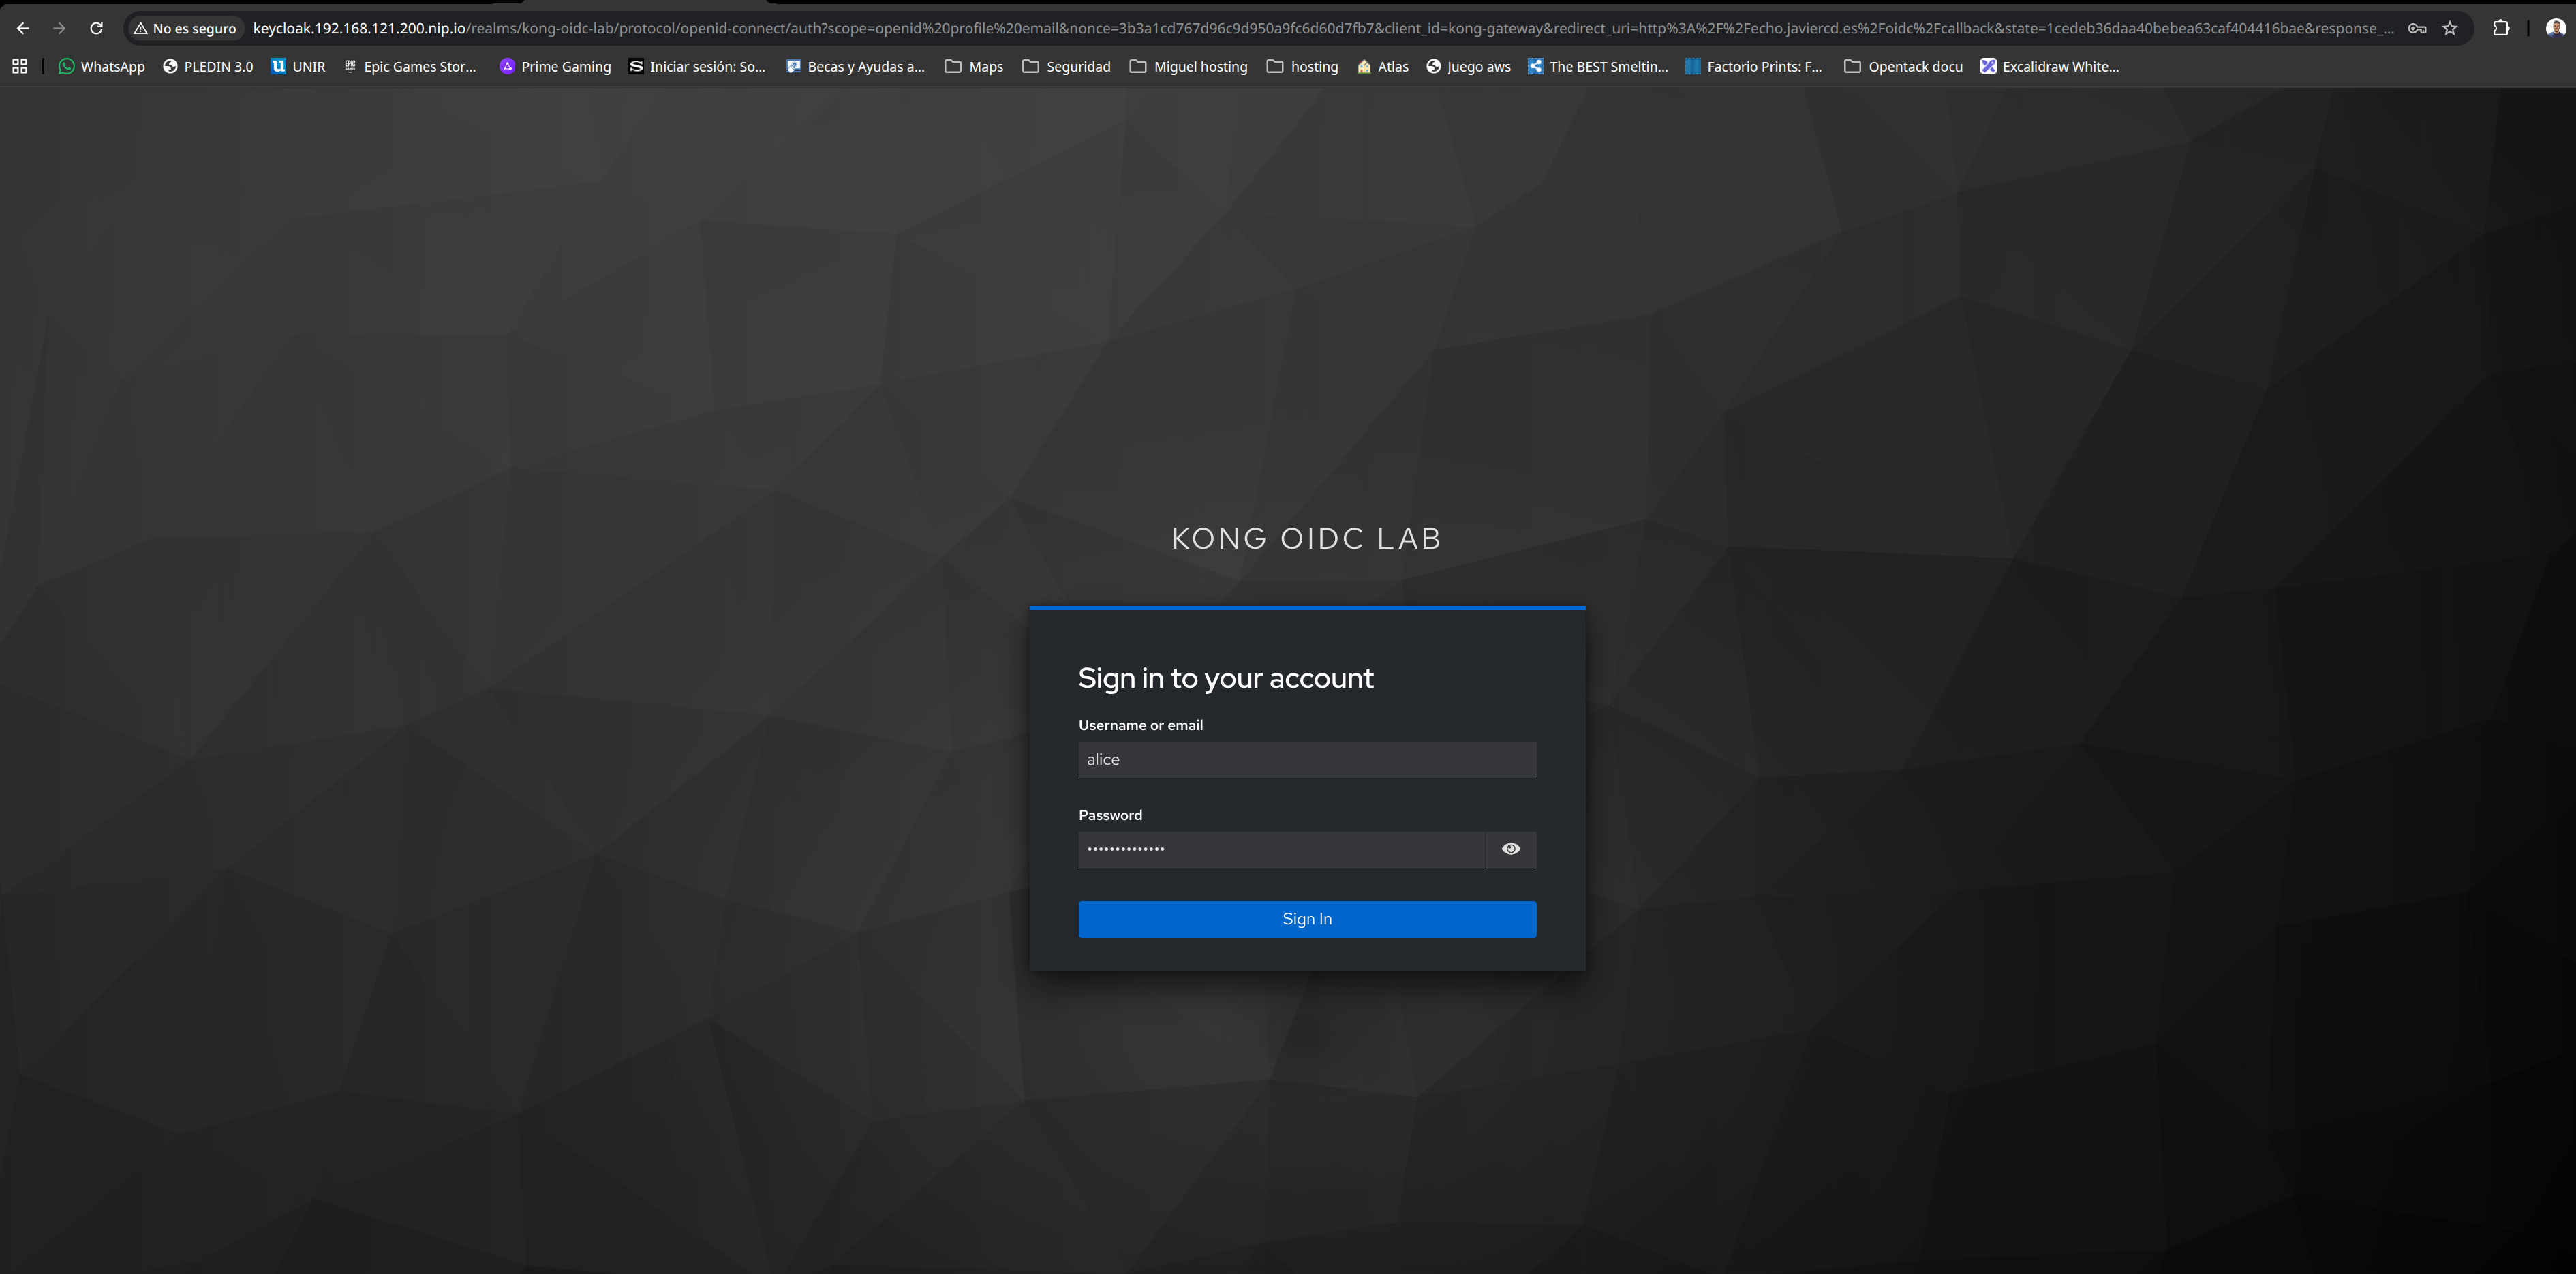Open the apps grid in bookmarks bar
The height and width of the screenshot is (1274, 2576).
pyautogui.click(x=19, y=66)
